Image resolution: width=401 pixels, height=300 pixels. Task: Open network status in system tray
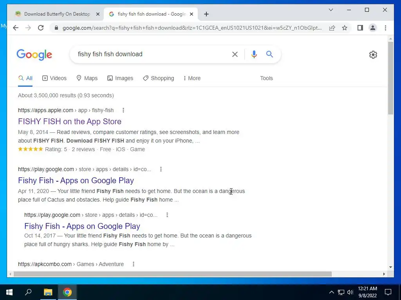point(341,292)
